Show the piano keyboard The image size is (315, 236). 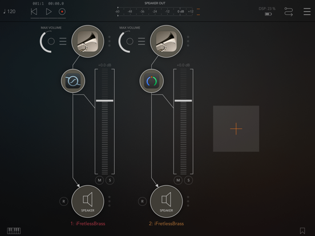pos(14,230)
